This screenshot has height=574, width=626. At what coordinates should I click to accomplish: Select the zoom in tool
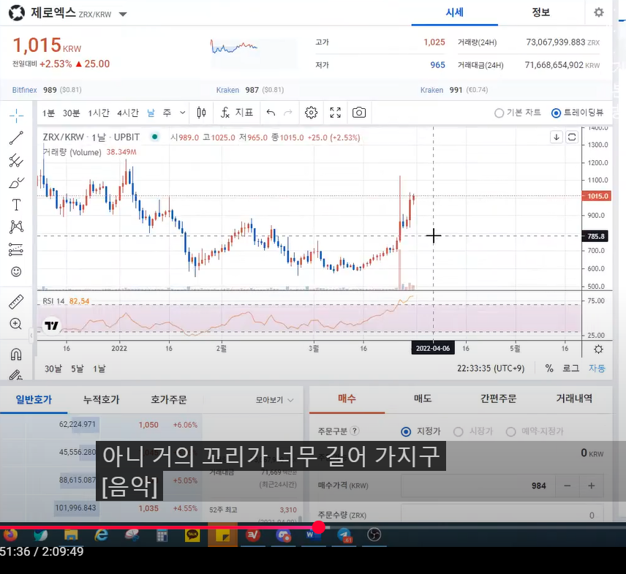click(x=16, y=324)
